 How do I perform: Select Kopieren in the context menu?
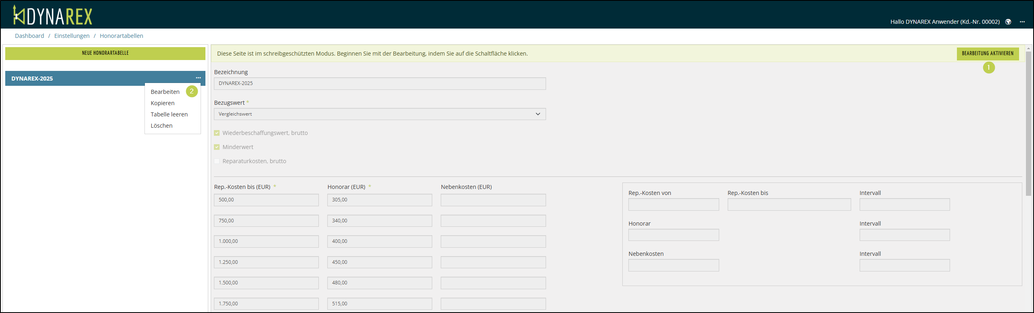pyautogui.click(x=163, y=103)
